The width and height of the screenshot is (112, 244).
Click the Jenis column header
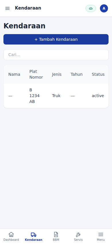[57, 74]
